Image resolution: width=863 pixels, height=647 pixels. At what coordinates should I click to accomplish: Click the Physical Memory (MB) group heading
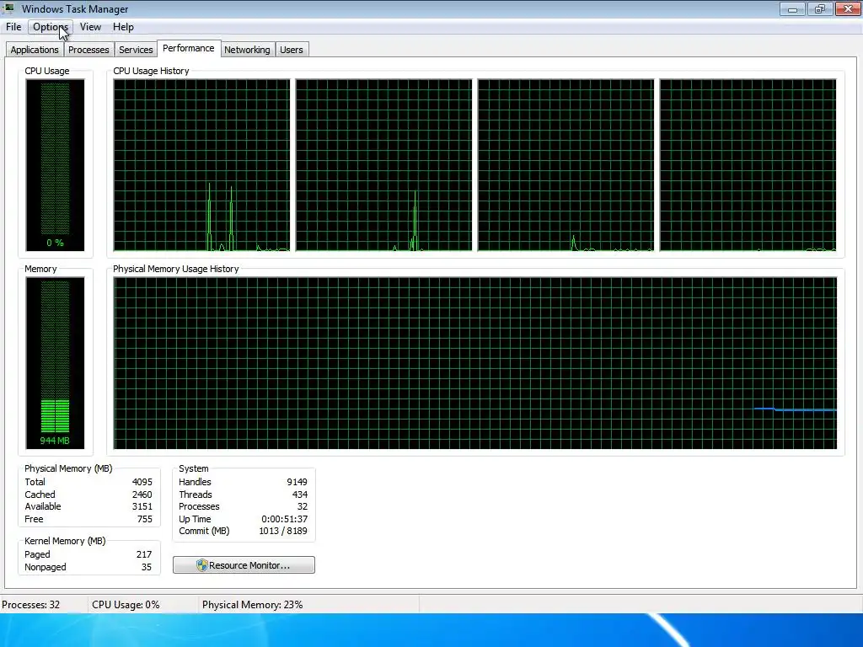68,468
